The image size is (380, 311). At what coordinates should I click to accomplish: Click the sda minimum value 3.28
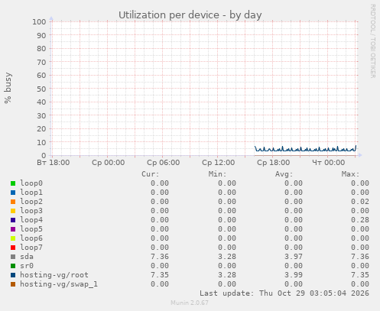click(227, 257)
